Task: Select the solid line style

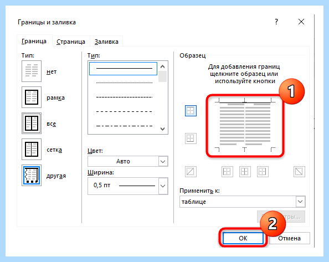Action: click(x=123, y=68)
